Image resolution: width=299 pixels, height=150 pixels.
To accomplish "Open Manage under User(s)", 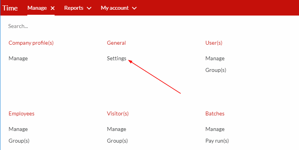I will tap(215, 58).
